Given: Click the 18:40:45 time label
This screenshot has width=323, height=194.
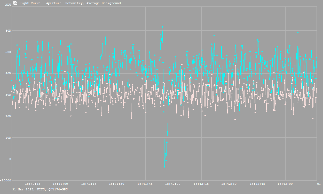Looking at the screenshot, I should point(33,184).
